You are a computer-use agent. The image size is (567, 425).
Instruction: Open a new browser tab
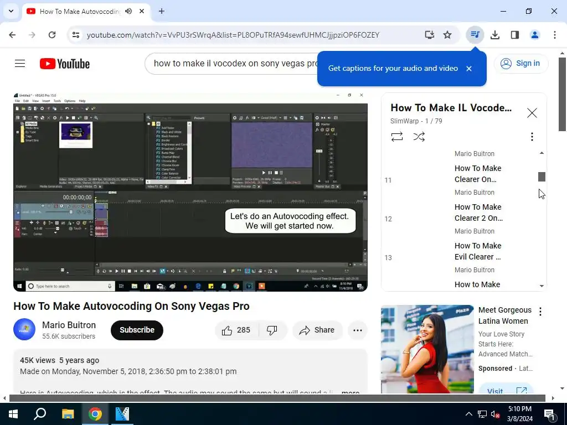pos(162,11)
